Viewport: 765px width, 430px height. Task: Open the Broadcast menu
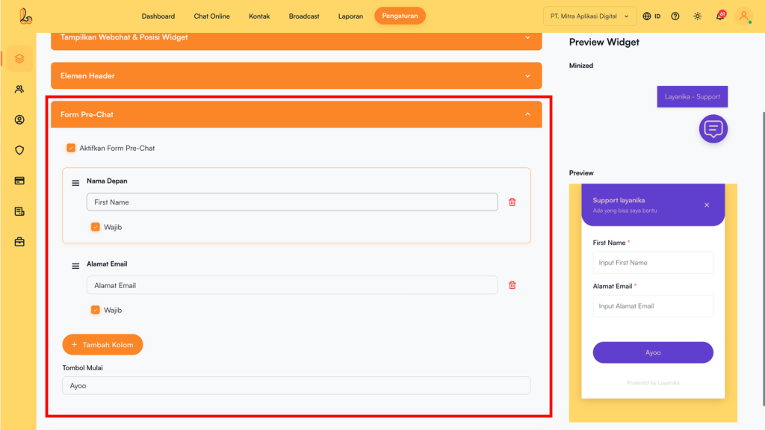304,16
